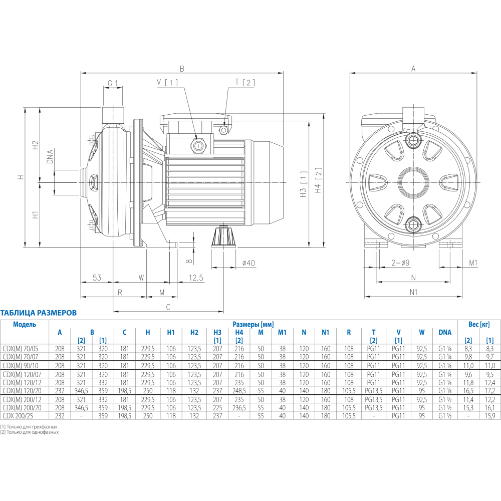Click the '2-ø9' mounting hole label

[400, 263]
